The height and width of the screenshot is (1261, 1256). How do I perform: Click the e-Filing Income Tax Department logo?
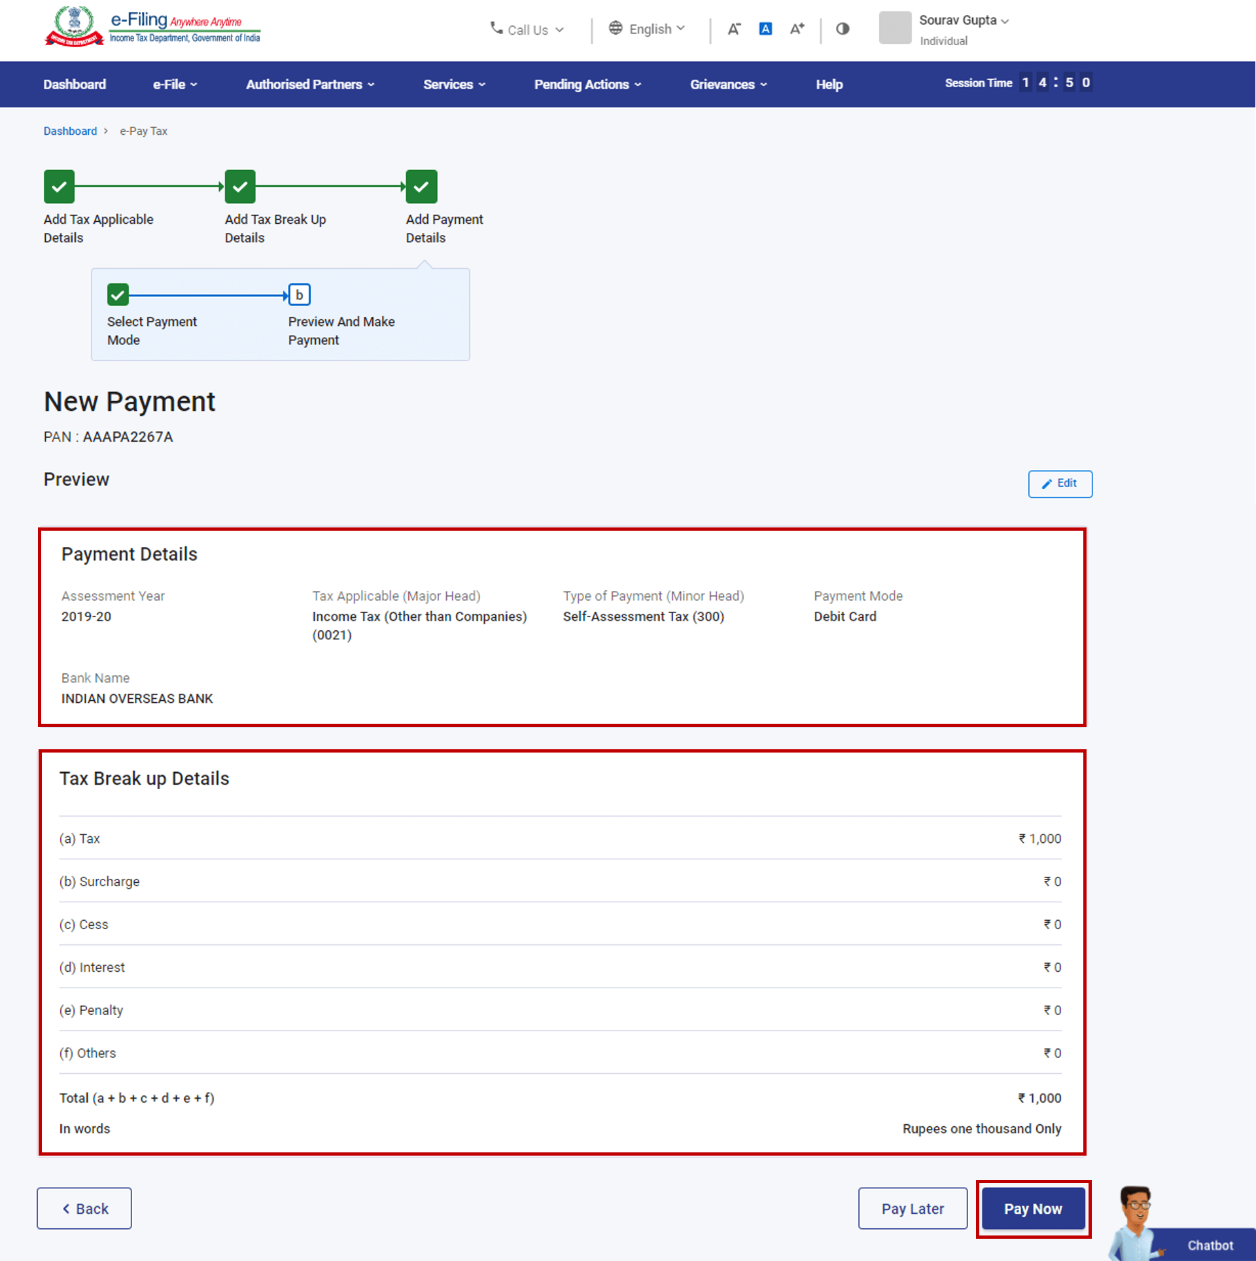click(152, 26)
